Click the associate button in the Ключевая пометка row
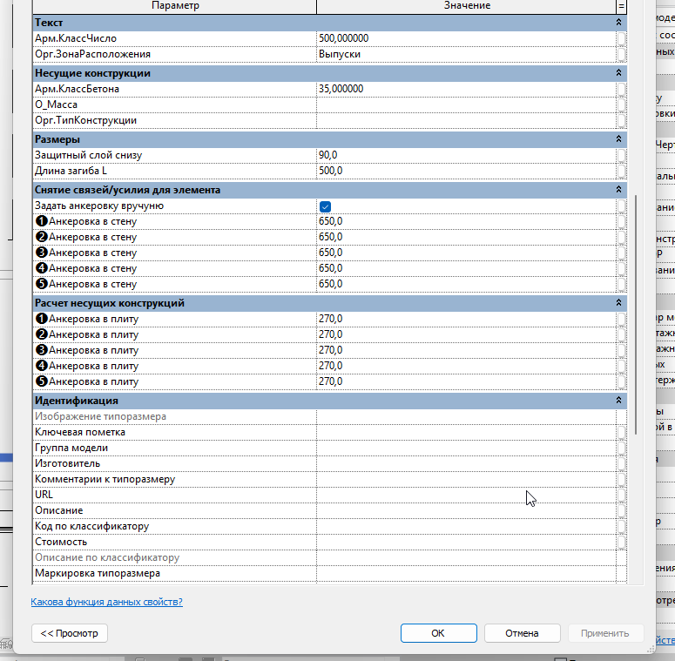The image size is (675, 661). click(621, 433)
